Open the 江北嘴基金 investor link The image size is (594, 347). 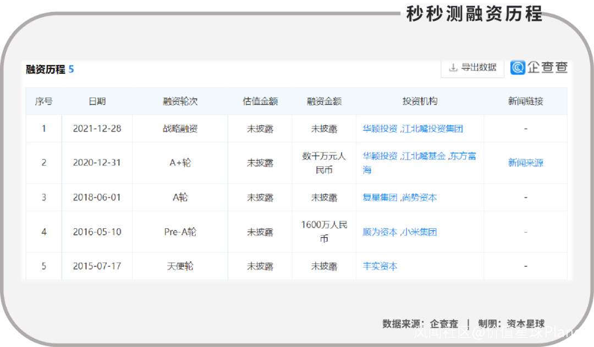[x=424, y=156]
